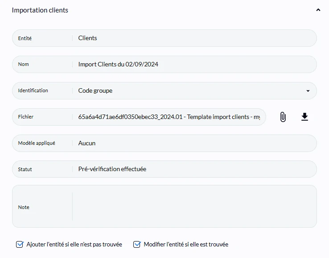This screenshot has height=258, width=329.
Task: Click the 'Ajouter l'entité si elle n'est pas trouvée' label
Action: click(74, 244)
